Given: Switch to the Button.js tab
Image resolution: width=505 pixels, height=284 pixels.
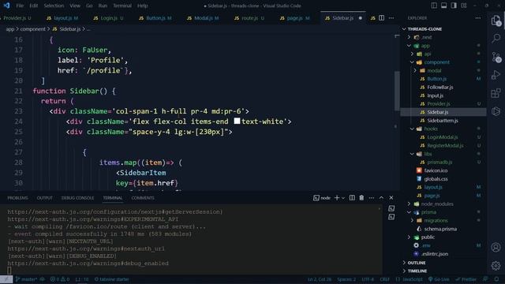Looking at the screenshot, I should [x=155, y=18].
